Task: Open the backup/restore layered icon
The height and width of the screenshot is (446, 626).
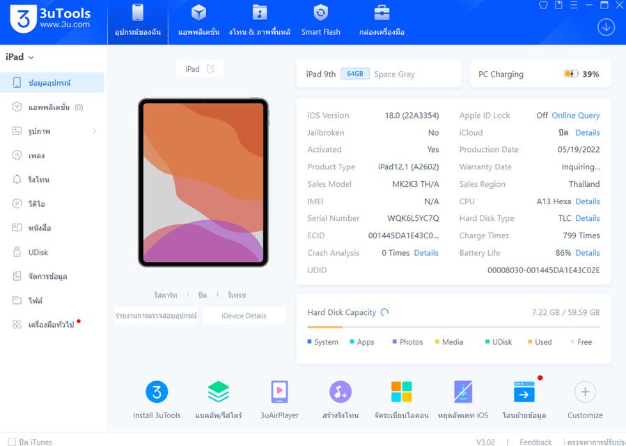Action: click(x=218, y=392)
